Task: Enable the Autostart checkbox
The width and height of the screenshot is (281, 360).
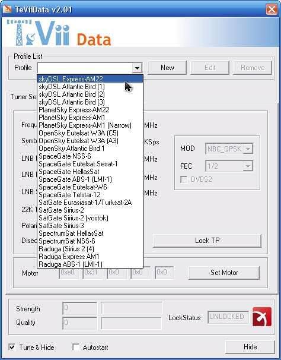Action: click(76, 347)
